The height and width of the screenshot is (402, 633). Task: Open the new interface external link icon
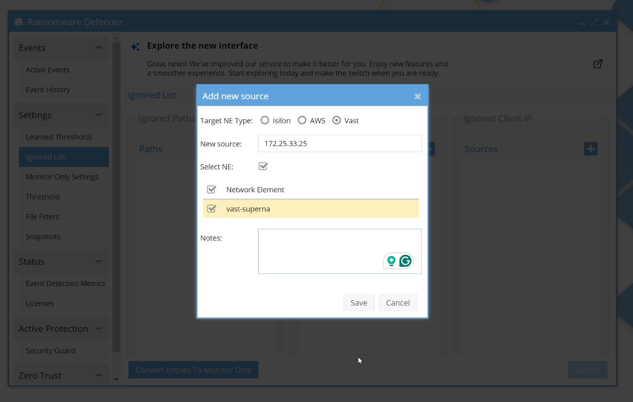pyautogui.click(x=597, y=64)
